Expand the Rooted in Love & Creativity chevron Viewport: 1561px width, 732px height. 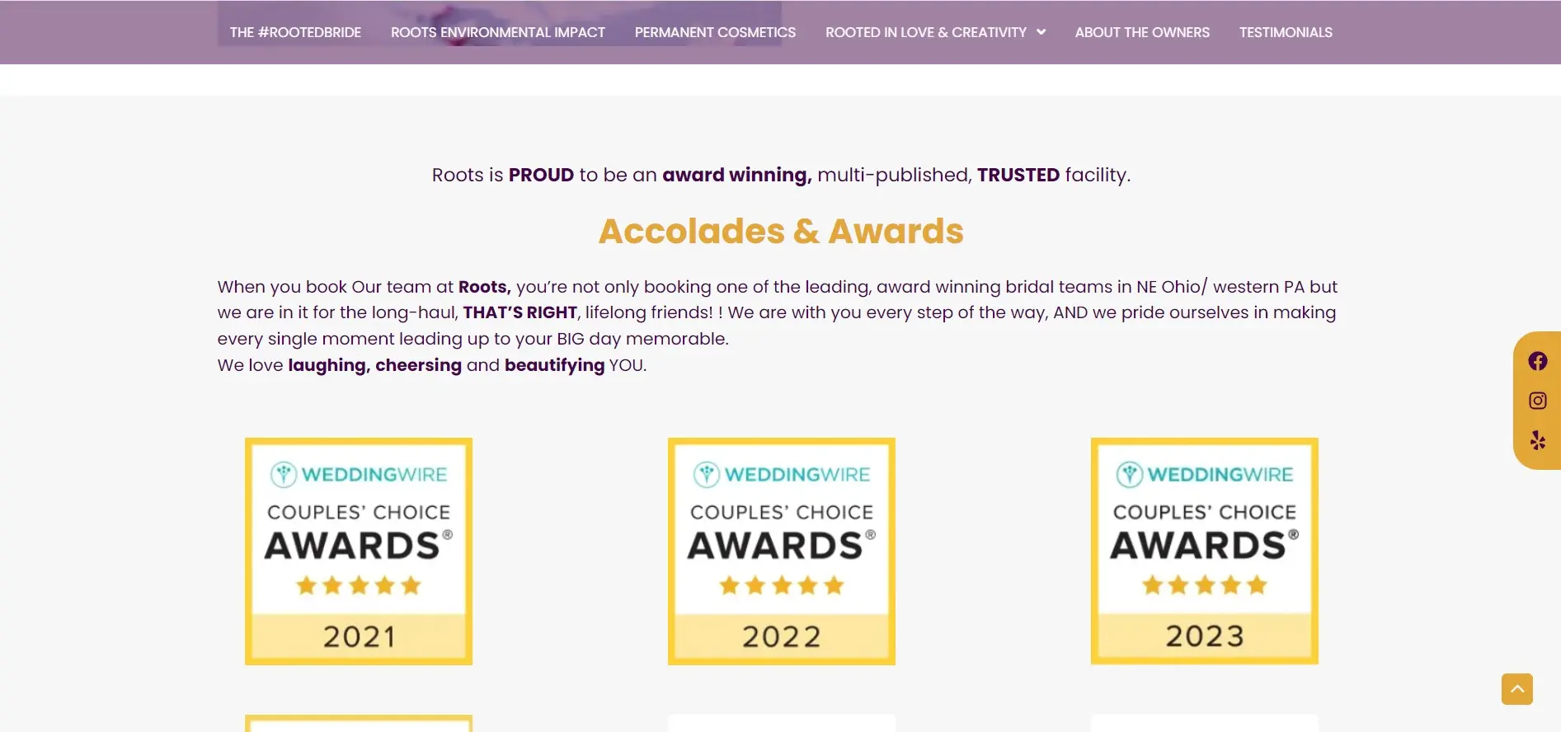[1041, 32]
